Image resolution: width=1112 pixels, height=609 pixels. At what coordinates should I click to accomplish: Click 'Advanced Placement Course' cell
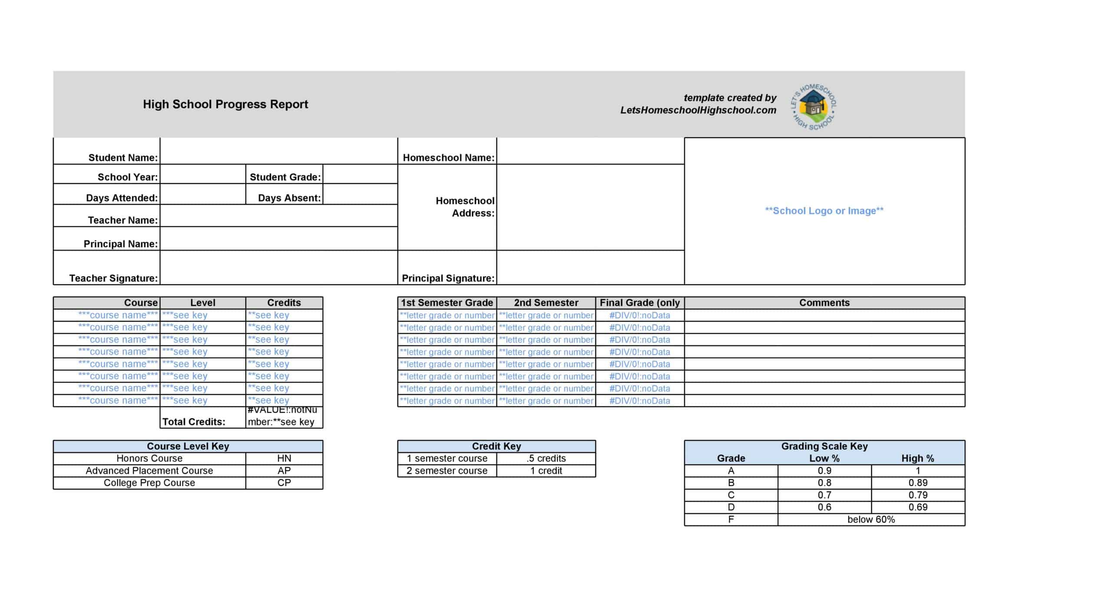149,471
